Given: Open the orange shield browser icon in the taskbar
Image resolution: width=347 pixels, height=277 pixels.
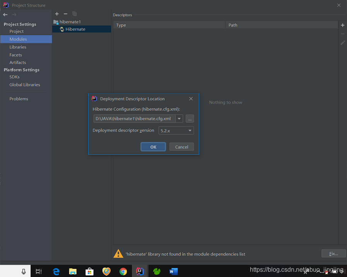Looking at the screenshot, I should point(106,271).
